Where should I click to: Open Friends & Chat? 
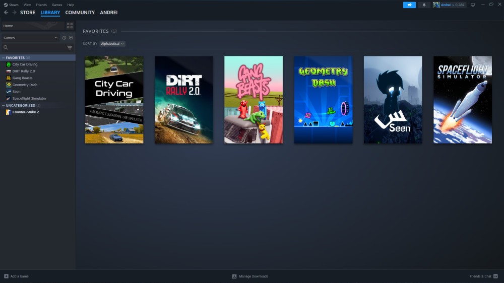point(483,276)
